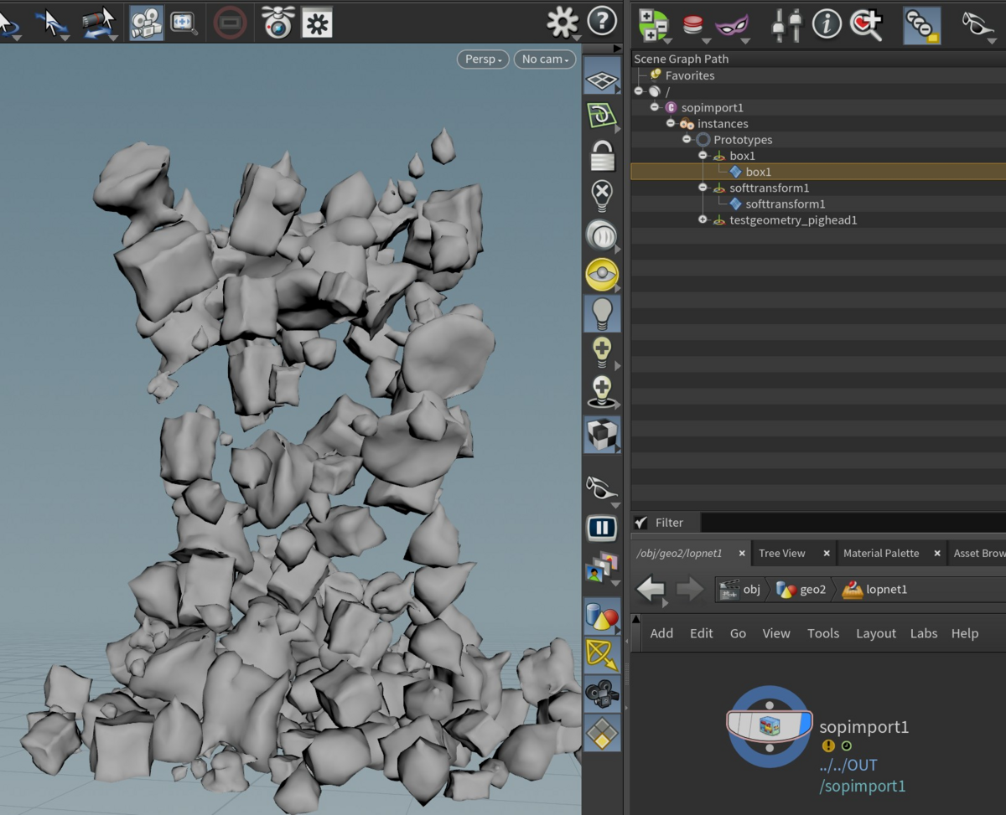The width and height of the screenshot is (1006, 815).
Task: Open the sliders settings icon
Action: click(x=786, y=24)
